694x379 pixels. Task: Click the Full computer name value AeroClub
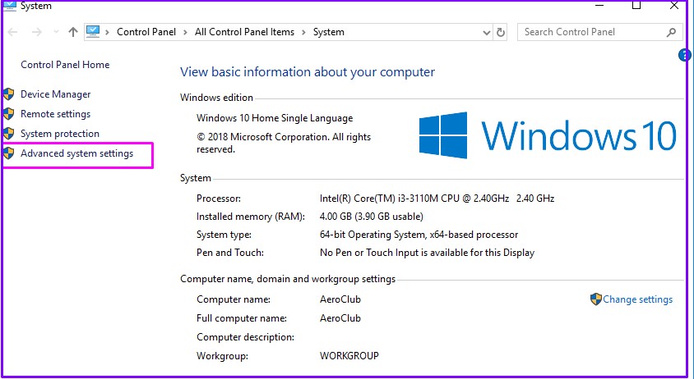340,318
